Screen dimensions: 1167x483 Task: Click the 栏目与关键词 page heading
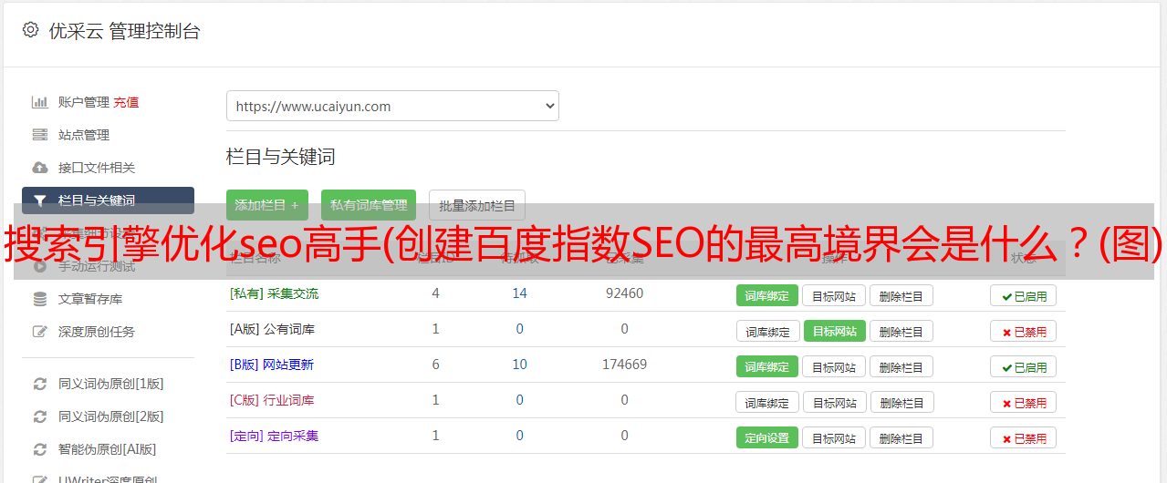click(x=280, y=157)
